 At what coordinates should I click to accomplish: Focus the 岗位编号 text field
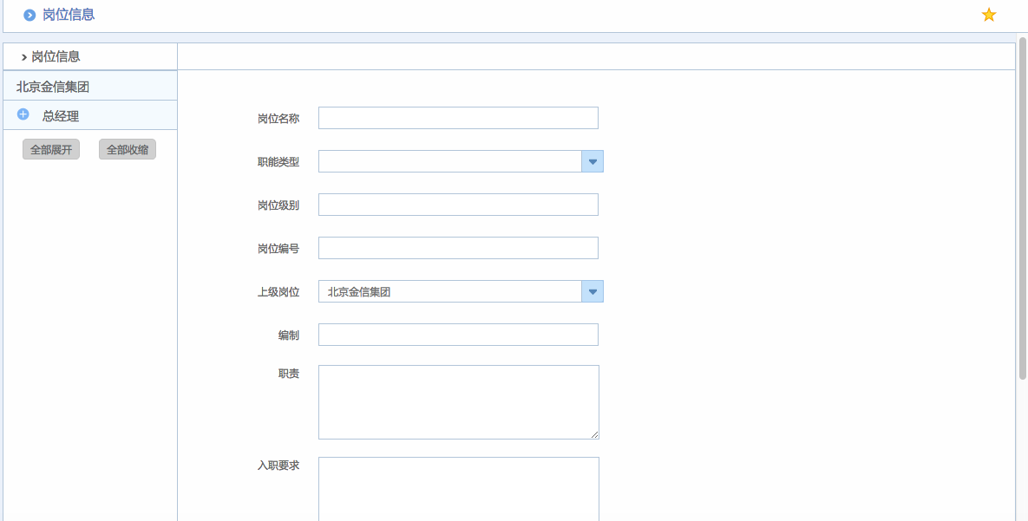pyautogui.click(x=458, y=248)
